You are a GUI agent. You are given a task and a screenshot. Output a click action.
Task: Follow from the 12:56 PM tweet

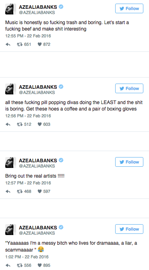[x=129, y=88]
